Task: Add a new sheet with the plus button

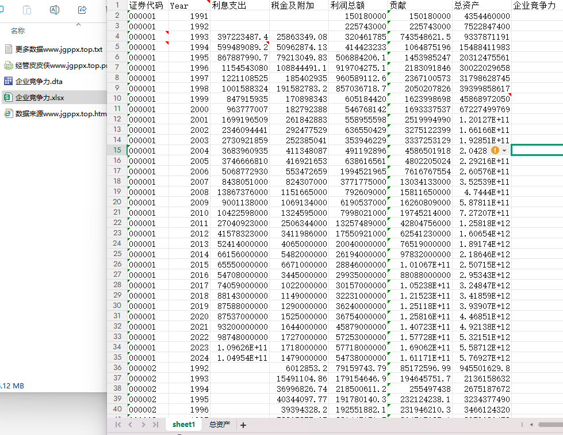Action: (243, 425)
